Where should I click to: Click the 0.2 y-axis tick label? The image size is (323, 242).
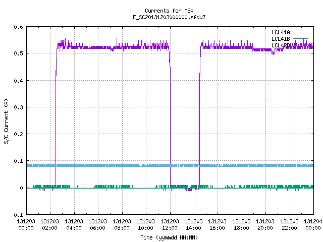click(18, 134)
